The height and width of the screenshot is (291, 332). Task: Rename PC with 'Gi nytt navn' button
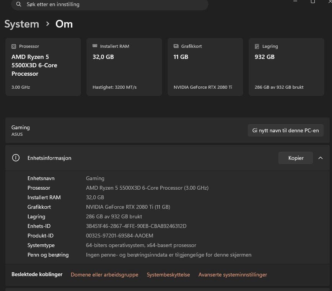[285, 130]
